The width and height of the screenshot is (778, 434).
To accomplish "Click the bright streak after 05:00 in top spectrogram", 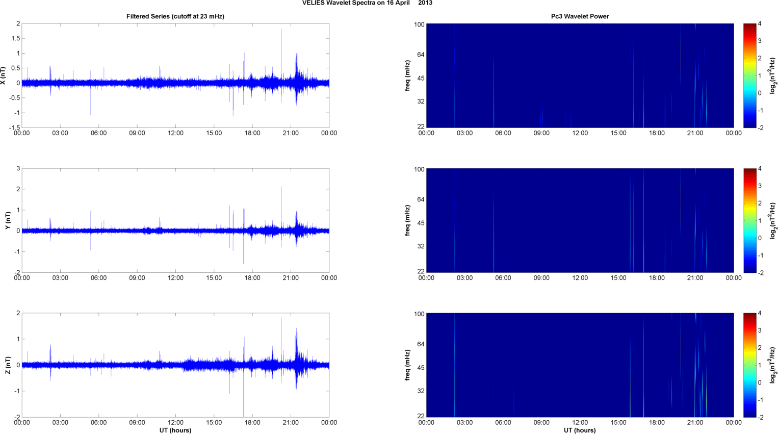I will click(x=494, y=91).
